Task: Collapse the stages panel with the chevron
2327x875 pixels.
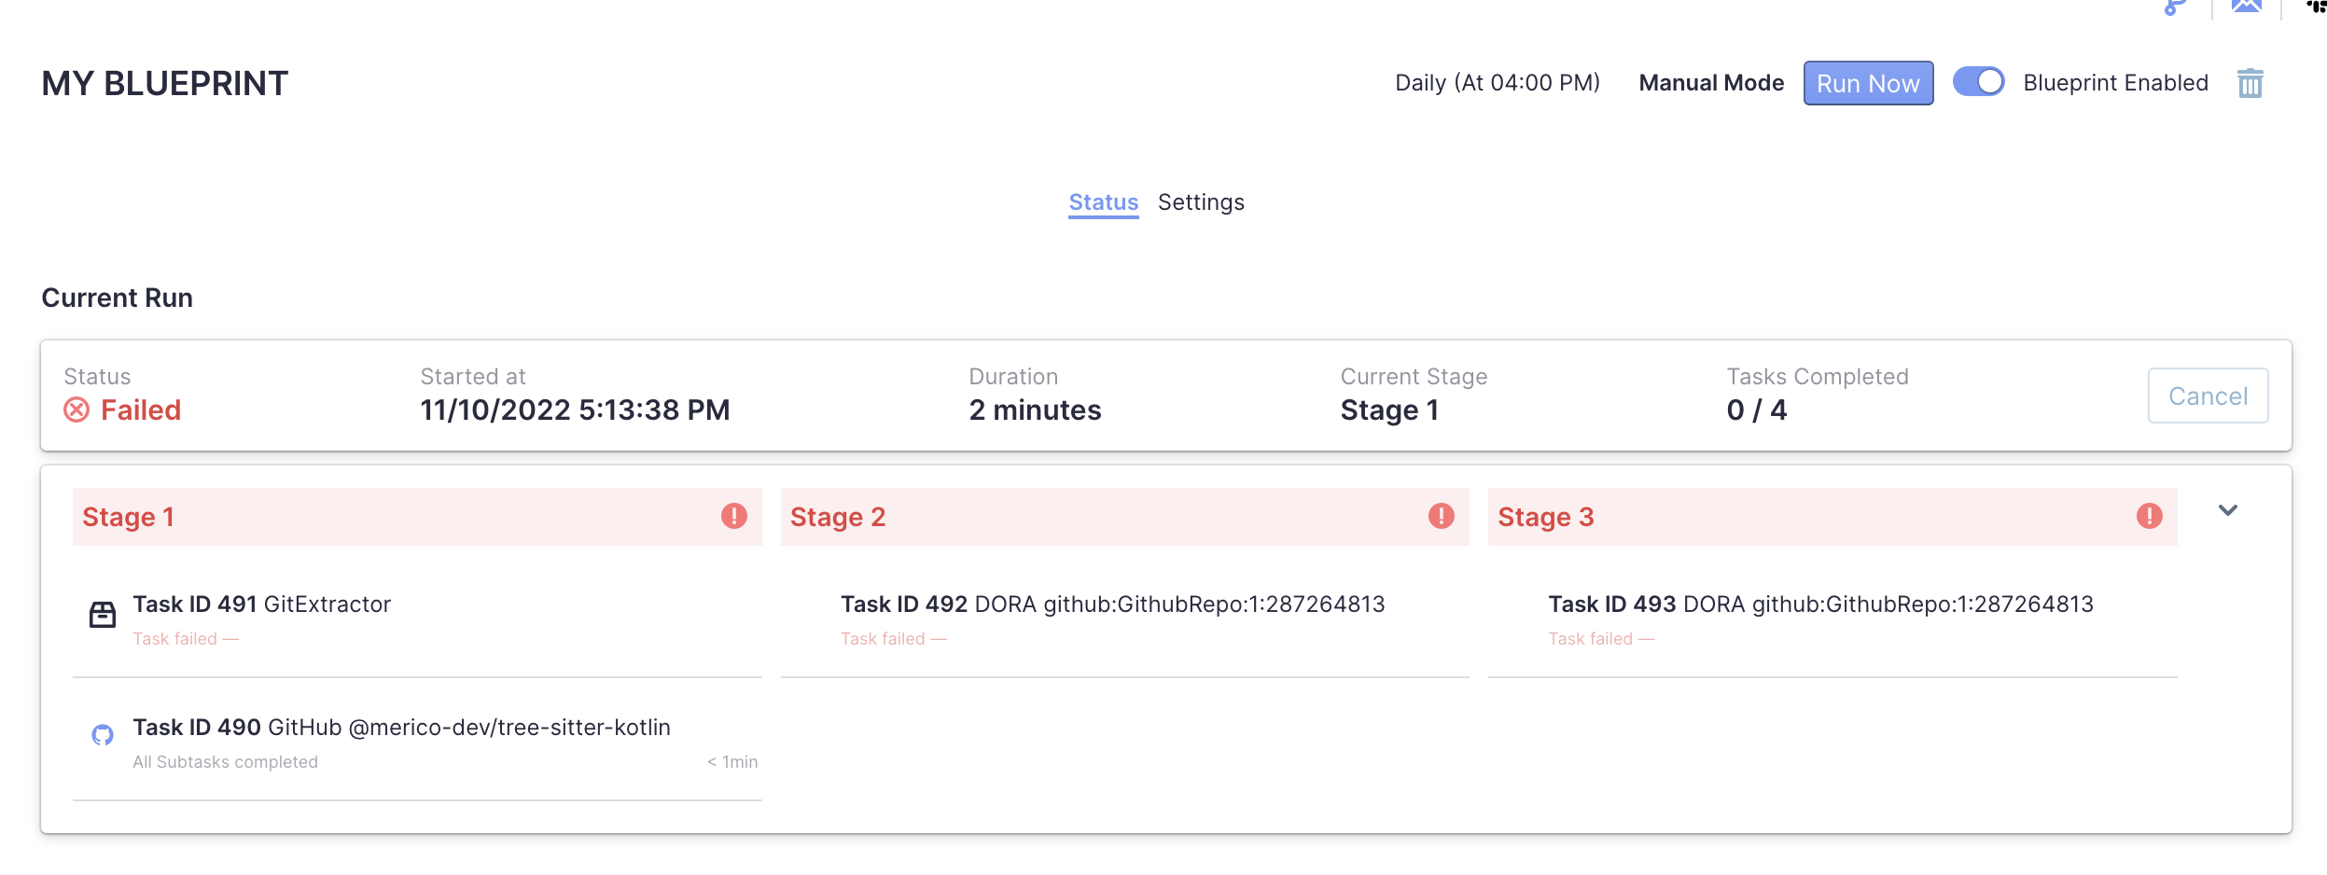Action: 2229,511
